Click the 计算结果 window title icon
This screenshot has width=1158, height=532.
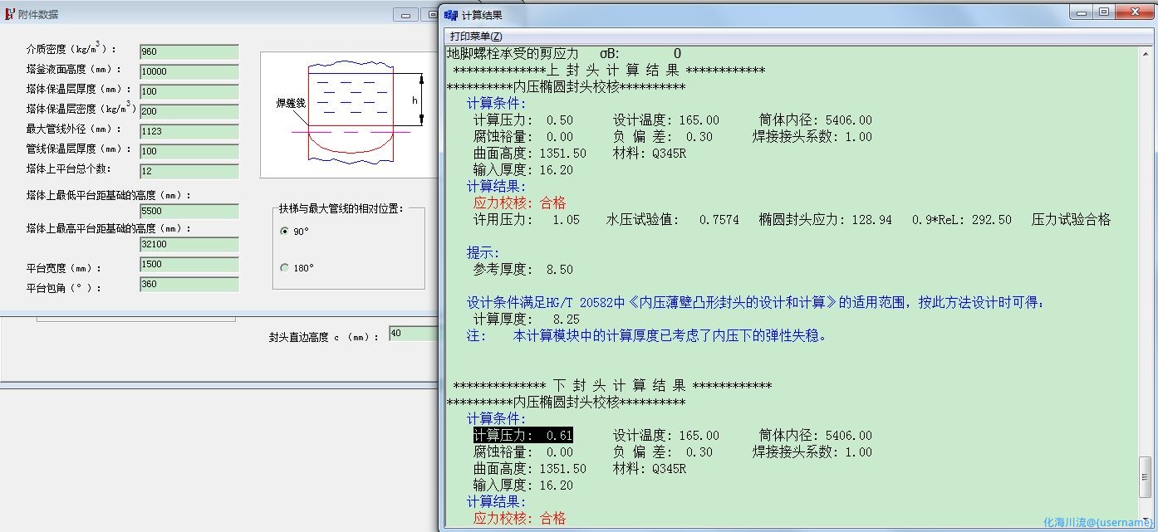(450, 15)
